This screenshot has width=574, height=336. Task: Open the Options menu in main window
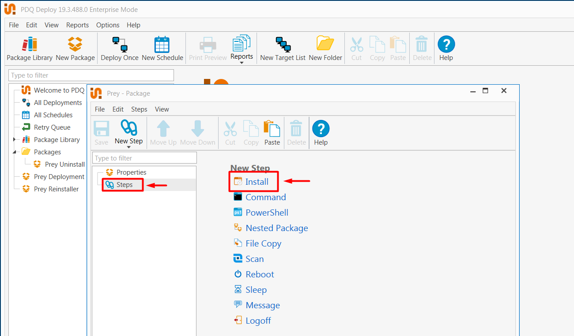108,25
